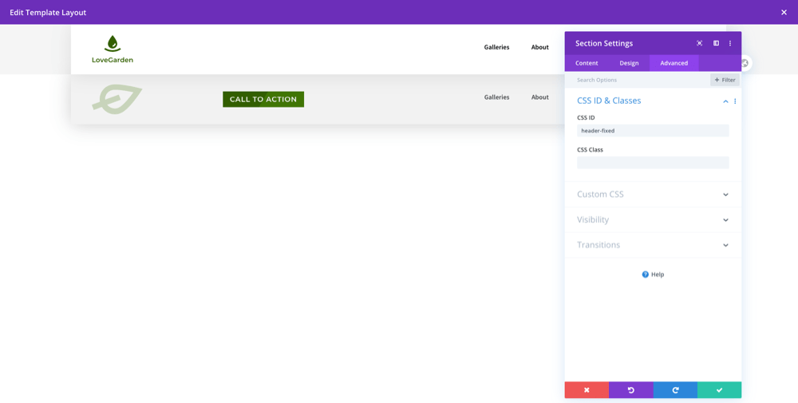
Task: Click the LoveGarden logo
Action: click(113, 49)
